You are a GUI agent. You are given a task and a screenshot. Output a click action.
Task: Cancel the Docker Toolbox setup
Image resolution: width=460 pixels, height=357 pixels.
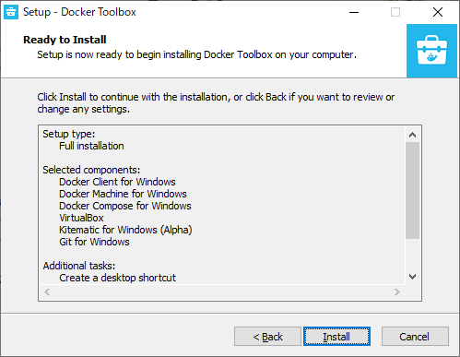[415, 337]
